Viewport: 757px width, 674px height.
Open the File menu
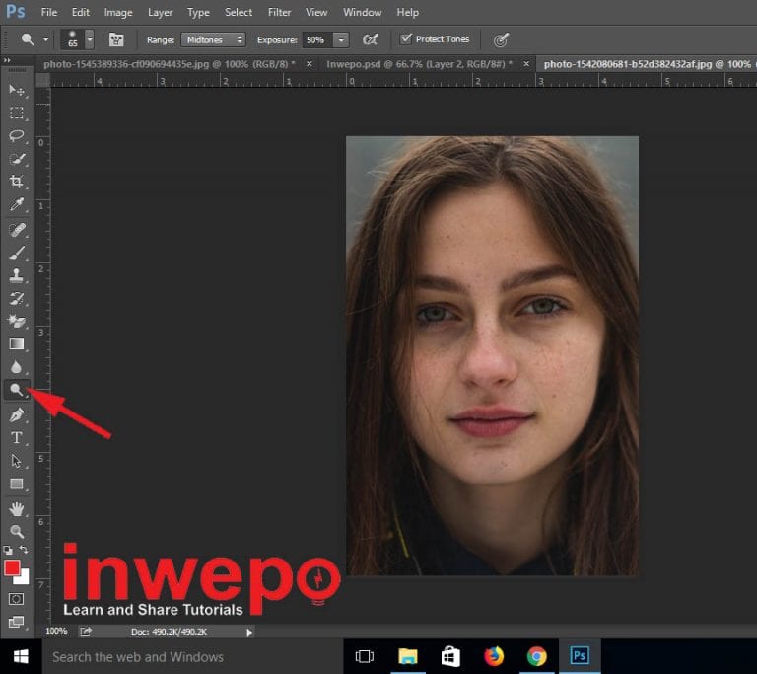pyautogui.click(x=48, y=12)
